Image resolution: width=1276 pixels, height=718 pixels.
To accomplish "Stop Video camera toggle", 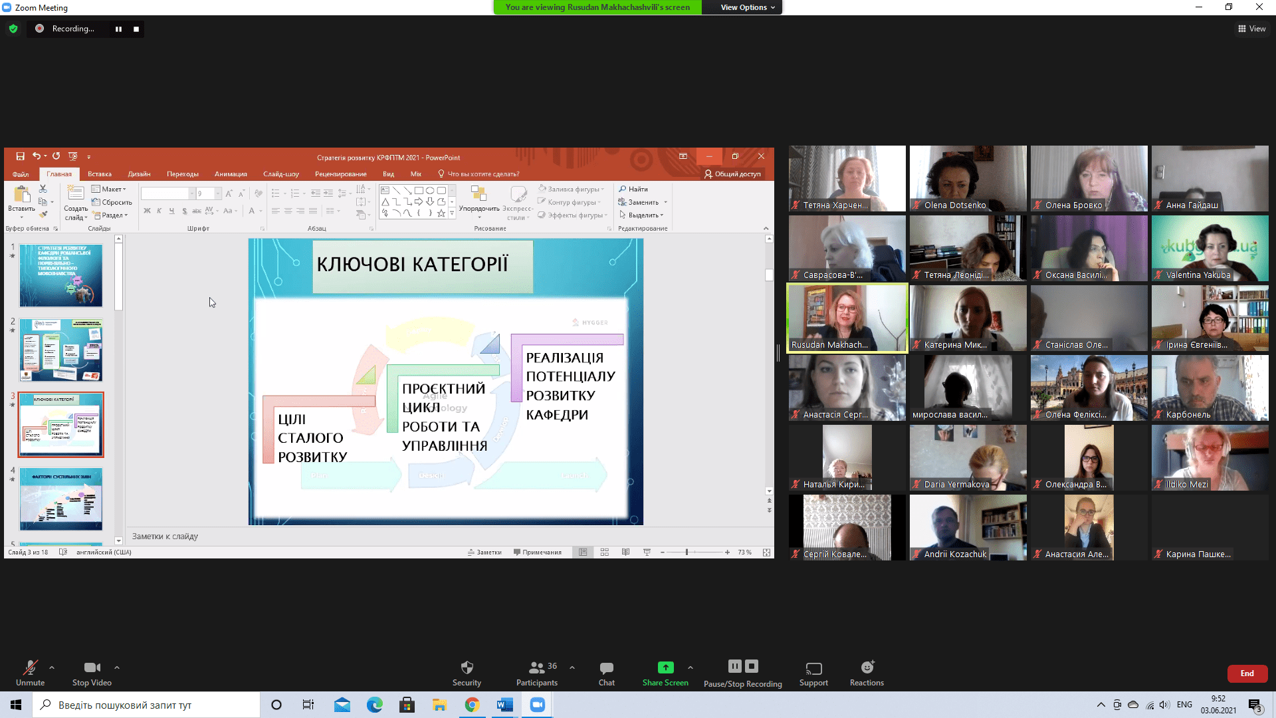I will (92, 667).
